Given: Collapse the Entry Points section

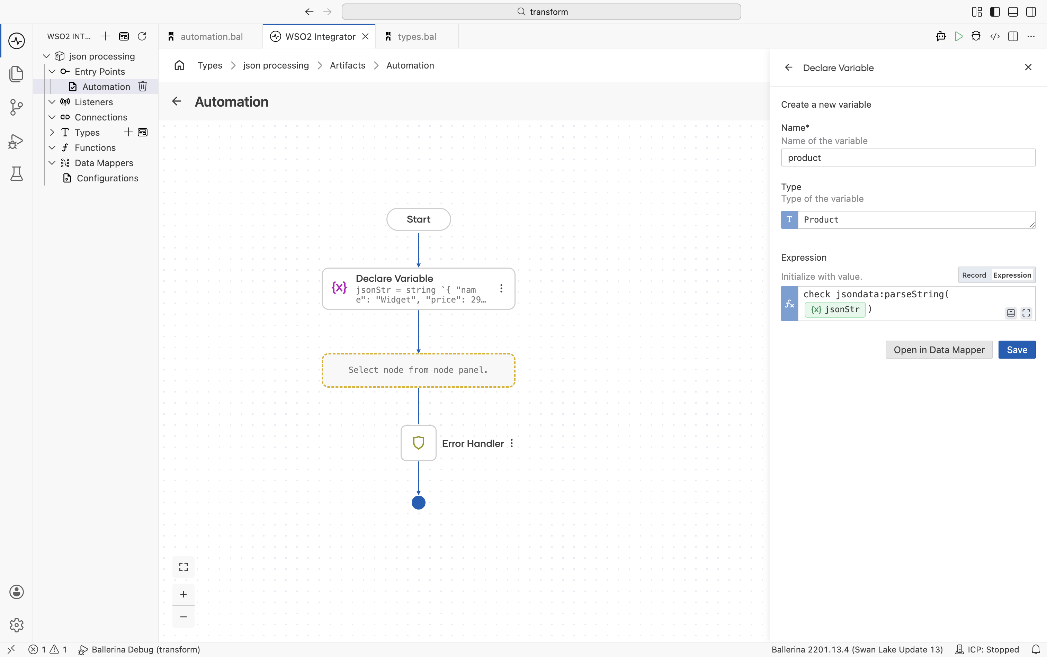Looking at the screenshot, I should coord(52,71).
